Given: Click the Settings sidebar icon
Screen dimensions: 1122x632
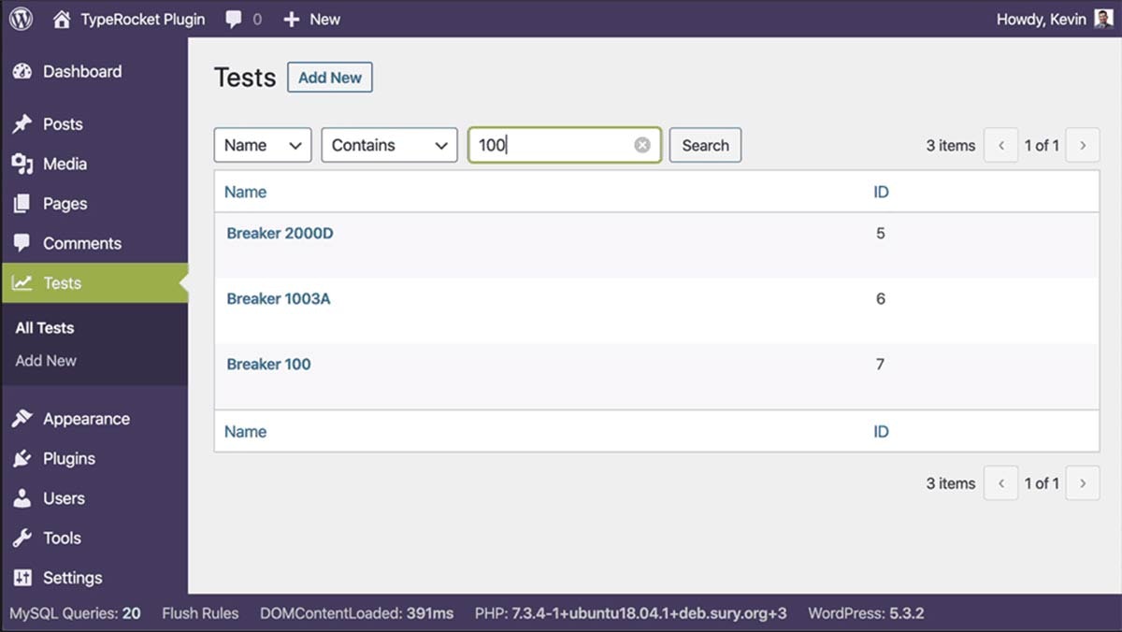Looking at the screenshot, I should [x=22, y=578].
